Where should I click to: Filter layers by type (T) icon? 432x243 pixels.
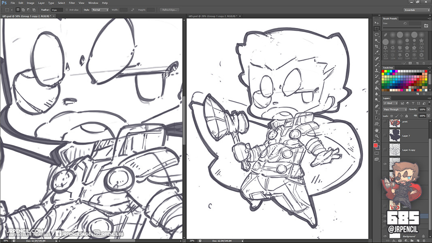tap(413, 103)
